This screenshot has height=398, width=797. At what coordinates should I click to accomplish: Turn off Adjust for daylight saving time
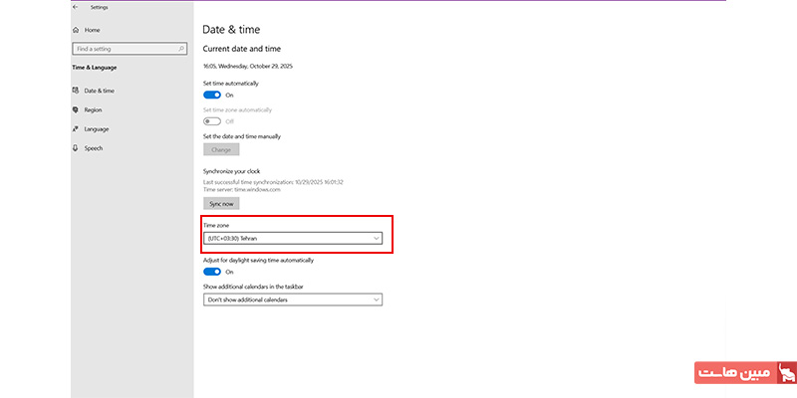tap(212, 272)
